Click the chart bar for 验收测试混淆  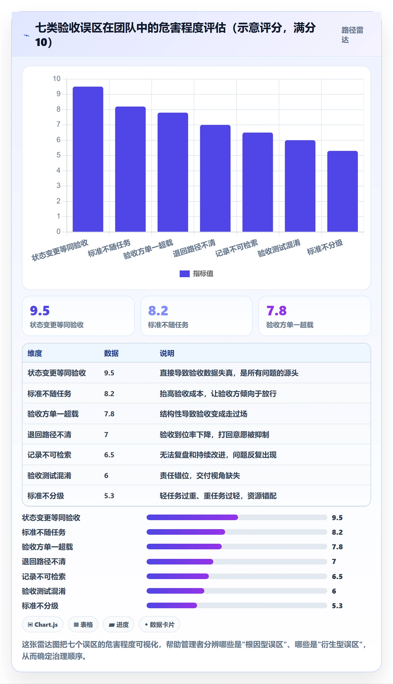point(300,186)
